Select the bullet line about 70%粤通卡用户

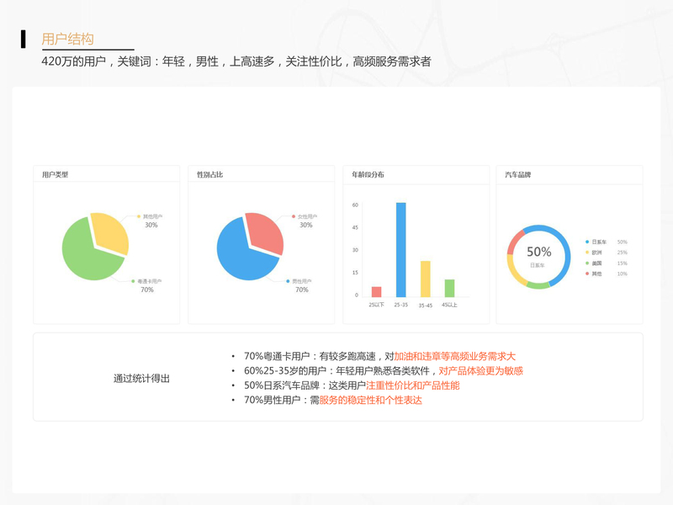[379, 356]
